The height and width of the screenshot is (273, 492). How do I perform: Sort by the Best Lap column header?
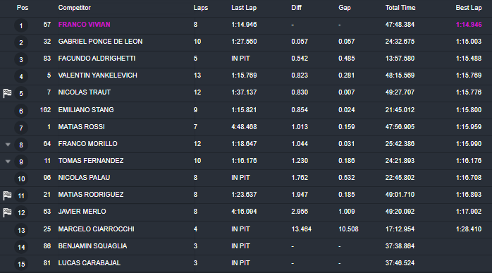(469, 8)
